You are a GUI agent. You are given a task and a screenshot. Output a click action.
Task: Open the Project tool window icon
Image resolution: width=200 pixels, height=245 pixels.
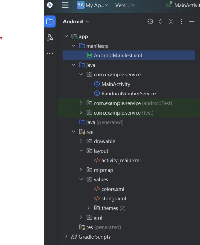50,21
